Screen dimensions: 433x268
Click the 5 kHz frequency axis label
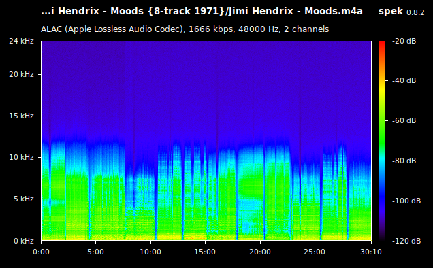pyautogui.click(x=23, y=199)
